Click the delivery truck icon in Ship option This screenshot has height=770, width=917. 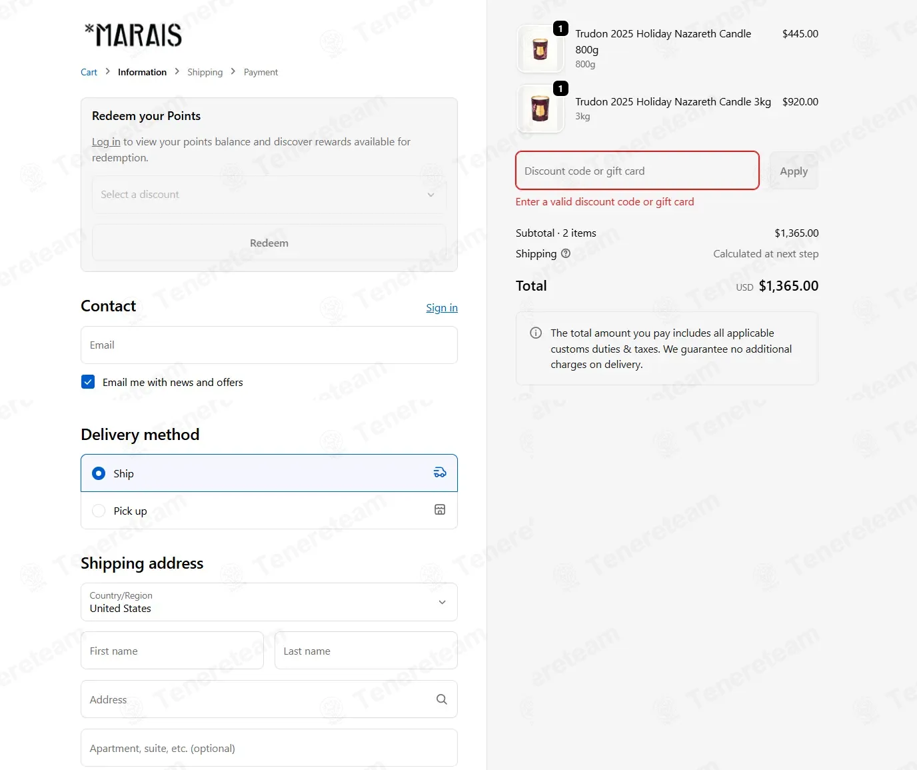click(440, 473)
